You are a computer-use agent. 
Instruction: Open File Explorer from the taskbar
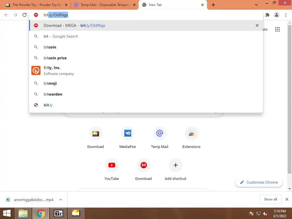pos(23,213)
